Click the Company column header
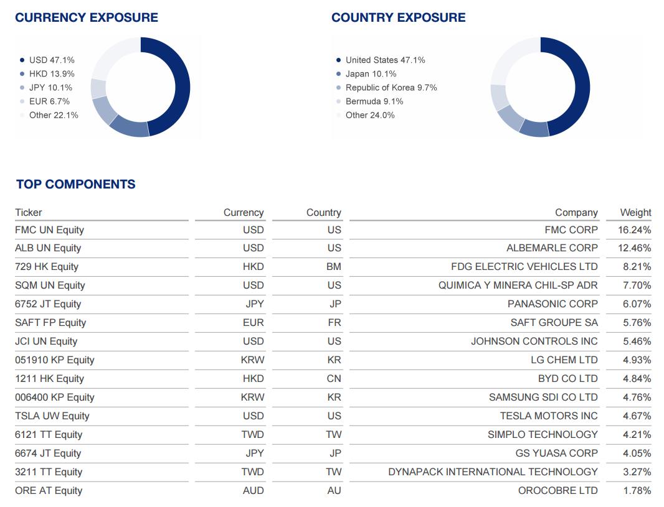The image size is (664, 507). 576,212
